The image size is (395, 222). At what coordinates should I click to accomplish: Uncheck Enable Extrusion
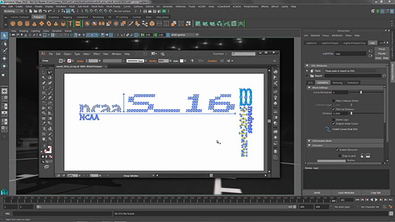338,150
